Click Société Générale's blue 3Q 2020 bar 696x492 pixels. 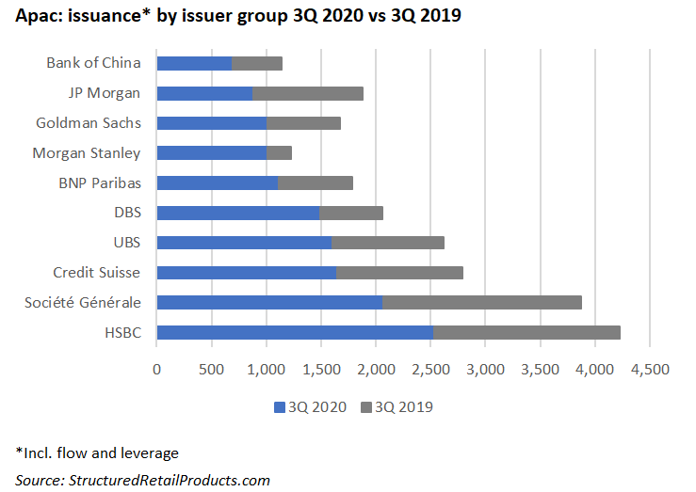click(x=269, y=302)
